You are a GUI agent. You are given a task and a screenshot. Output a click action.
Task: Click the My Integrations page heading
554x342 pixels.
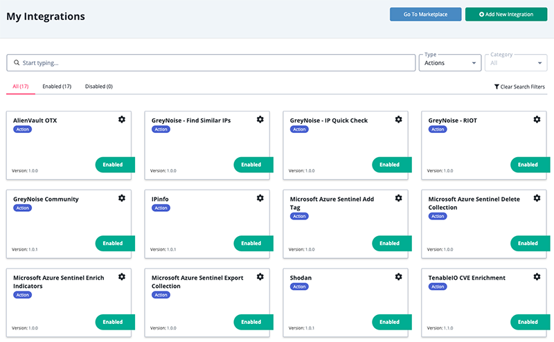pyautogui.click(x=46, y=16)
